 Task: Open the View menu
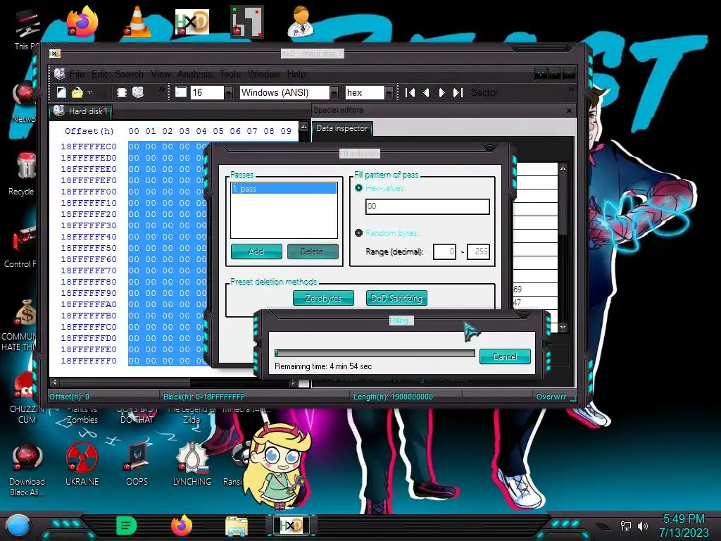pyautogui.click(x=161, y=74)
